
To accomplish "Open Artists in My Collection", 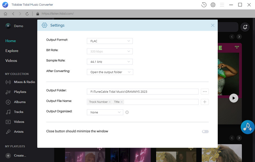I will tap(19, 132).
